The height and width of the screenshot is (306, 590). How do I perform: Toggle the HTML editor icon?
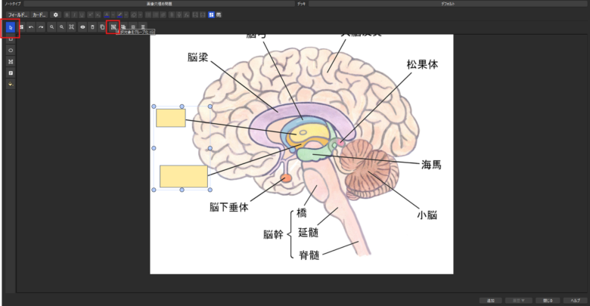tap(219, 14)
